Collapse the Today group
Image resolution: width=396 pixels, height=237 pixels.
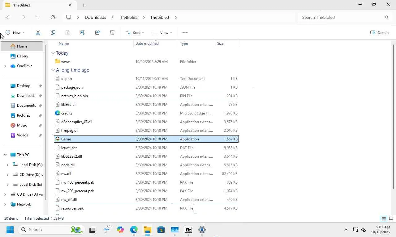pos(53,53)
